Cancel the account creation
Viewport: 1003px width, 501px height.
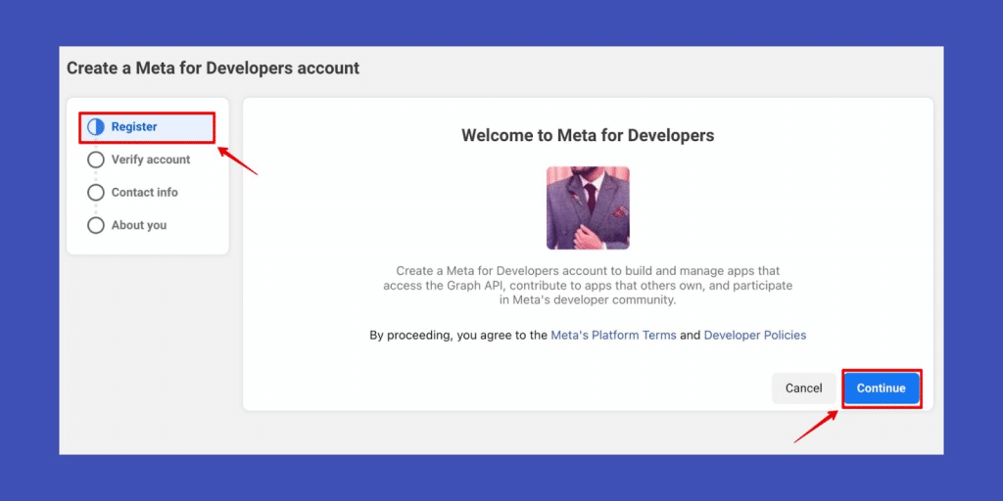pyautogui.click(x=804, y=388)
